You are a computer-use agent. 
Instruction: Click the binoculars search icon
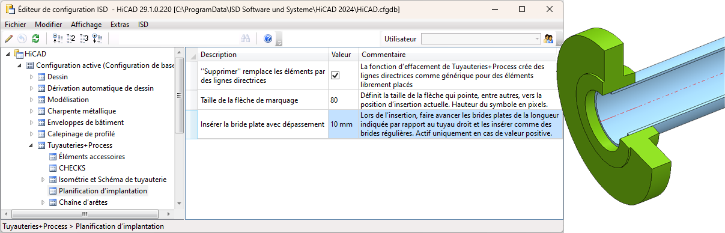245,39
